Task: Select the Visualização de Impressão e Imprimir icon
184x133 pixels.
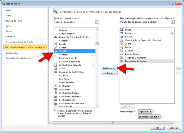Action: coord(122,40)
